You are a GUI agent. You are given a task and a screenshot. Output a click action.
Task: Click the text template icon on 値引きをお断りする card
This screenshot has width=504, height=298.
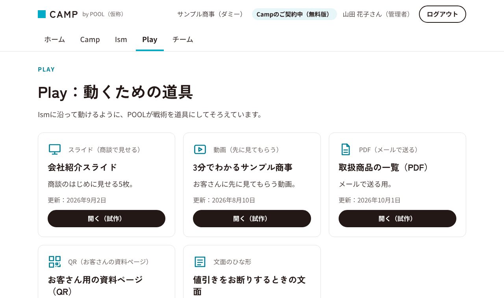pyautogui.click(x=200, y=262)
